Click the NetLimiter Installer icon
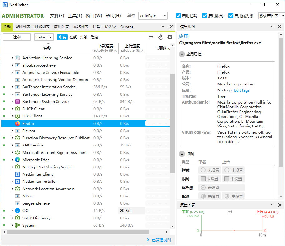Screen dimensions: 285x246 tap(17, 182)
